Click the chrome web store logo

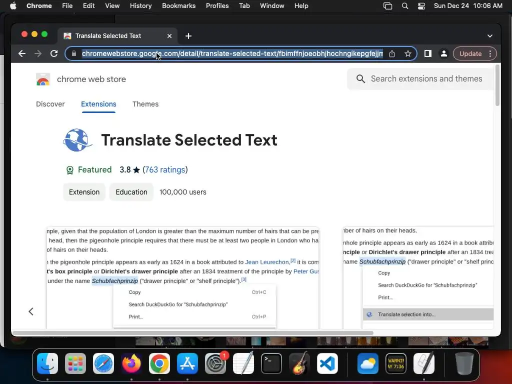click(x=43, y=79)
